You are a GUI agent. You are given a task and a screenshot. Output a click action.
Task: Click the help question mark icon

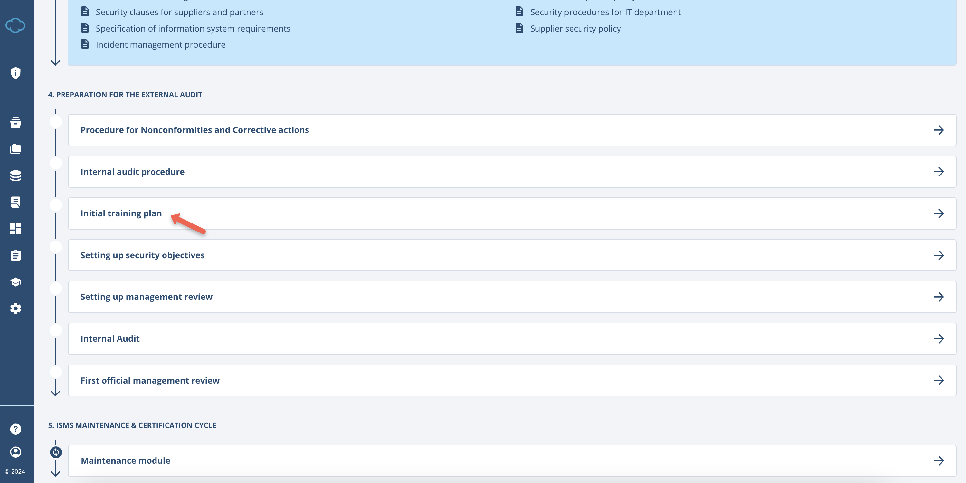tap(15, 429)
